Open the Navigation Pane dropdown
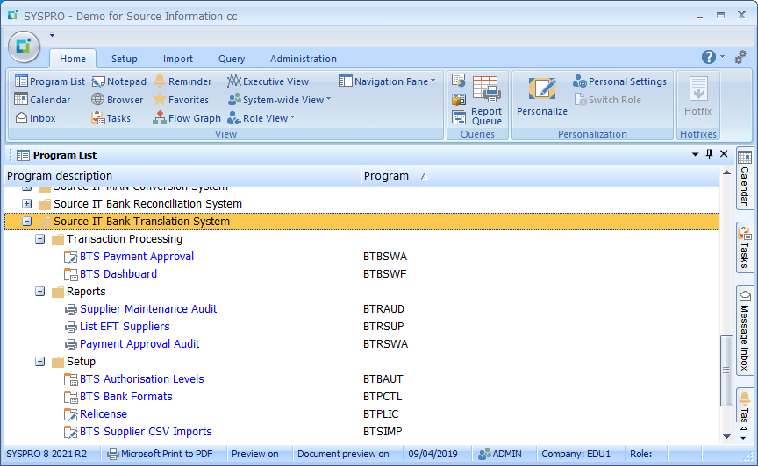The image size is (758, 466). (387, 81)
